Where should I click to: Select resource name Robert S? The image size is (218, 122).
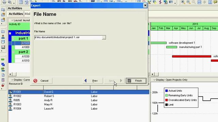point(49,96)
